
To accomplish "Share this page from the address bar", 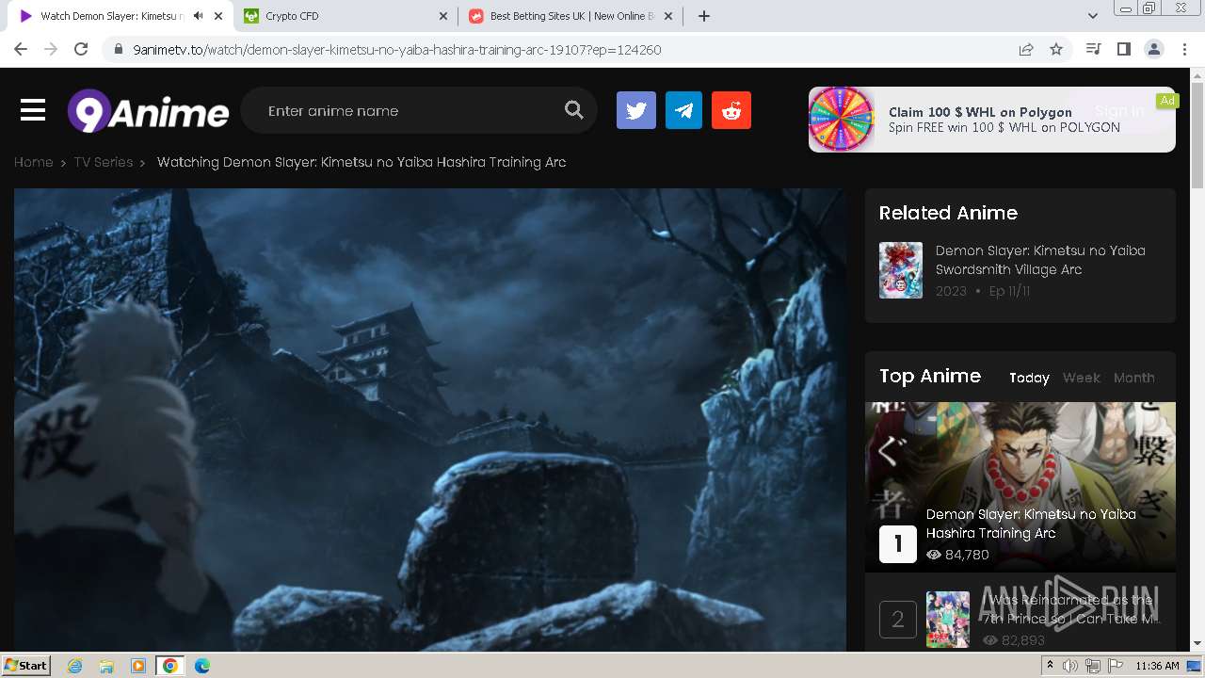I will coord(1026,49).
